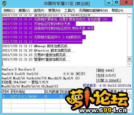134x115 pixels.
Task: Open the 查看(V) menu
Action: [24, 11]
